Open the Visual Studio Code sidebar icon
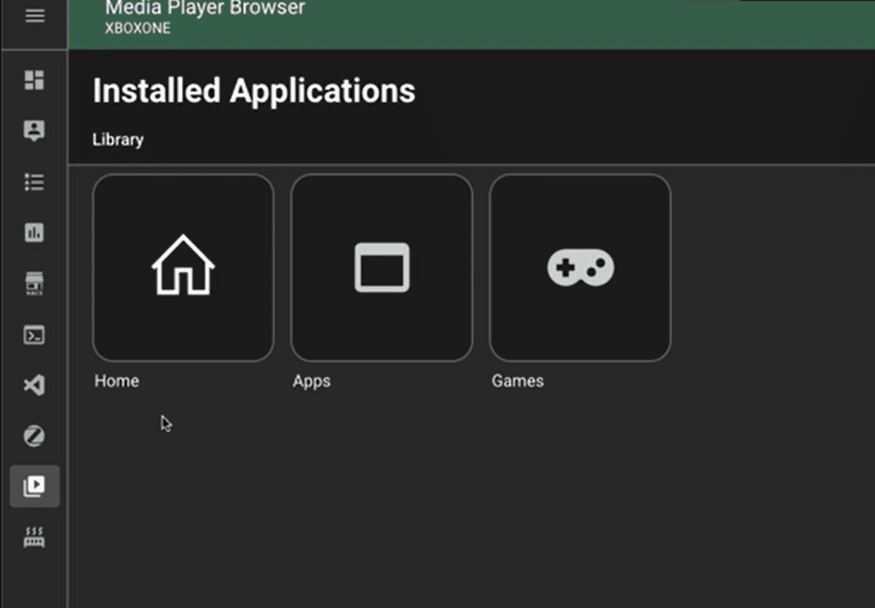Viewport: 875px width, 608px height. 34,385
